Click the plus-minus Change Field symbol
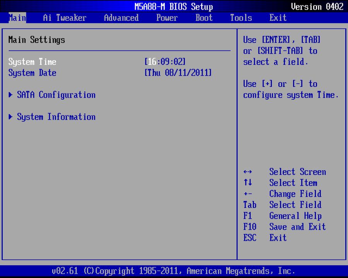This screenshot has height=278, width=348. click(248, 194)
